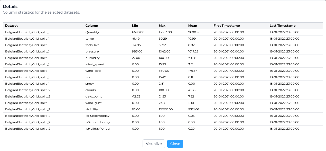Viewport: 326px width, 151px height.
Task: Click the wind_gust max value 24.18
Action: 163,103
